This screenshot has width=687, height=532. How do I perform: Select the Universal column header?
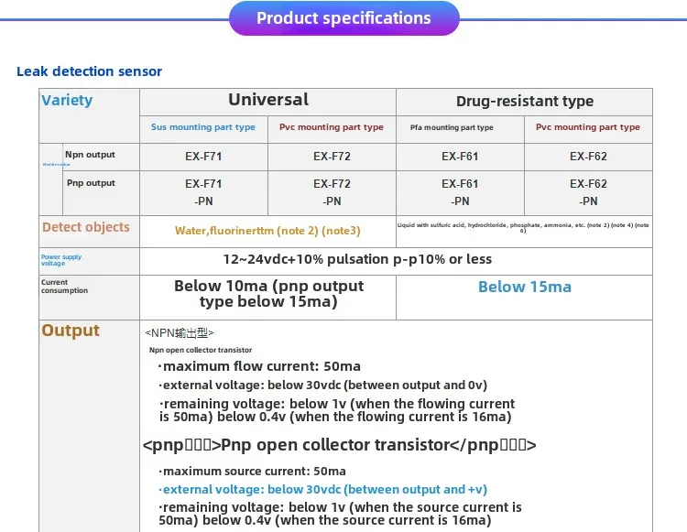[x=267, y=100]
